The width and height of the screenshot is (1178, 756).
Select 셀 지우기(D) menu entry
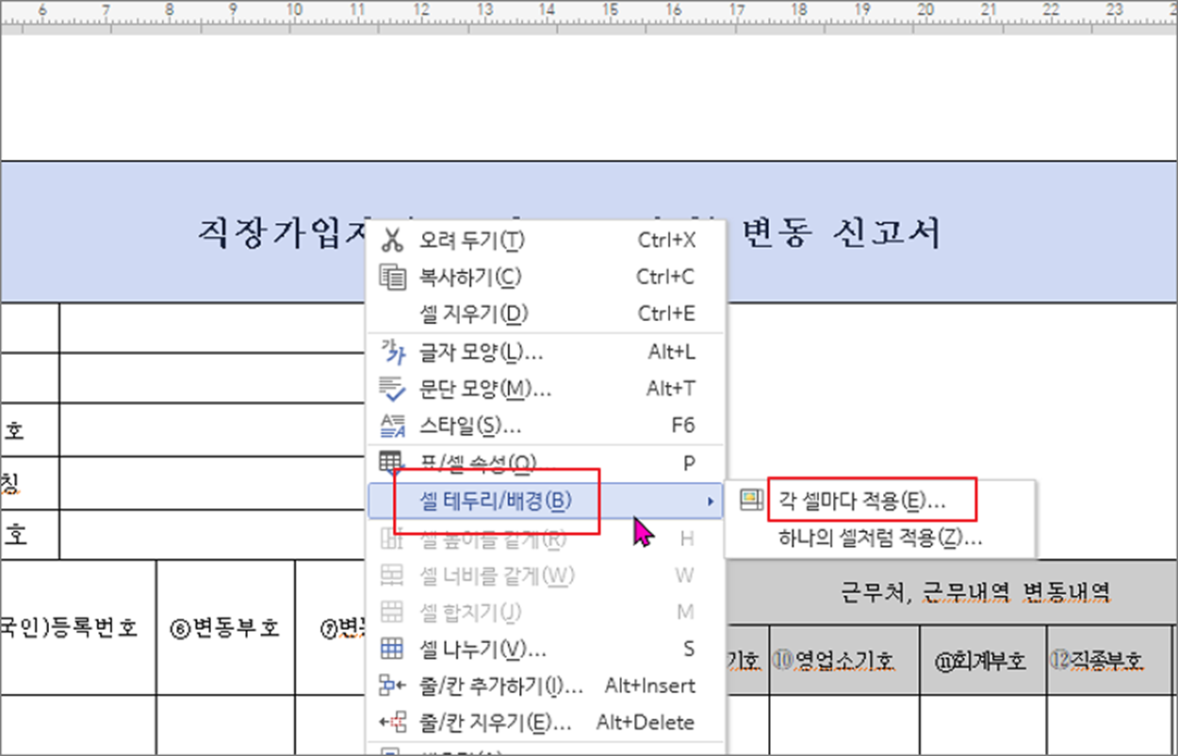click(x=545, y=314)
